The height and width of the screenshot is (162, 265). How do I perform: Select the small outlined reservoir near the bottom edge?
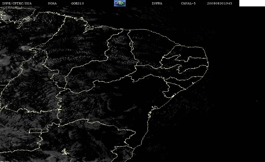tap(65, 152)
